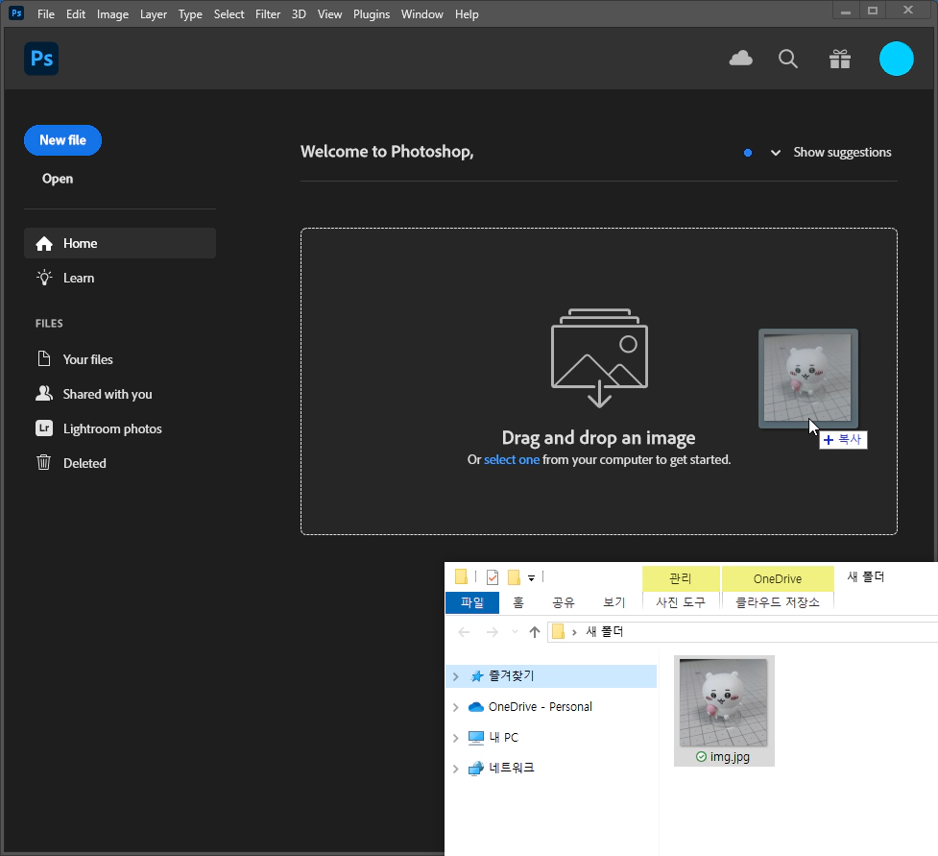Expand the 내 PC tree node
This screenshot has width=938, height=856.
456,738
